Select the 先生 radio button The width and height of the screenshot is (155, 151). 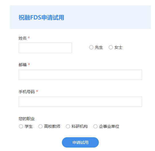(x=91, y=47)
